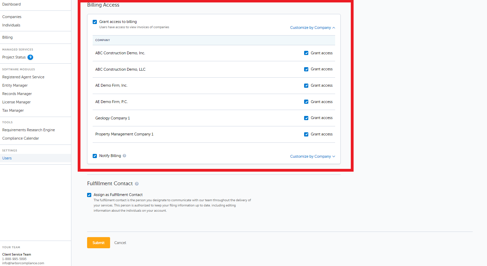Select the Geology Company 1 name
487x266 pixels.
(113, 118)
